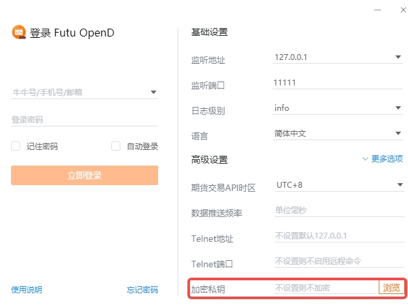Enable the 记住密码 checkbox

tap(16, 147)
